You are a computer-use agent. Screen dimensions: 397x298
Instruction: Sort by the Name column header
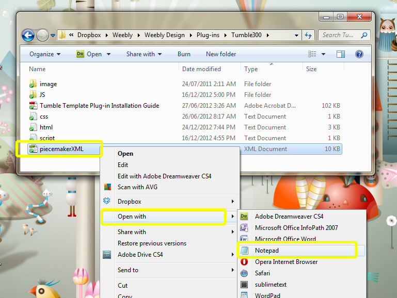37,69
